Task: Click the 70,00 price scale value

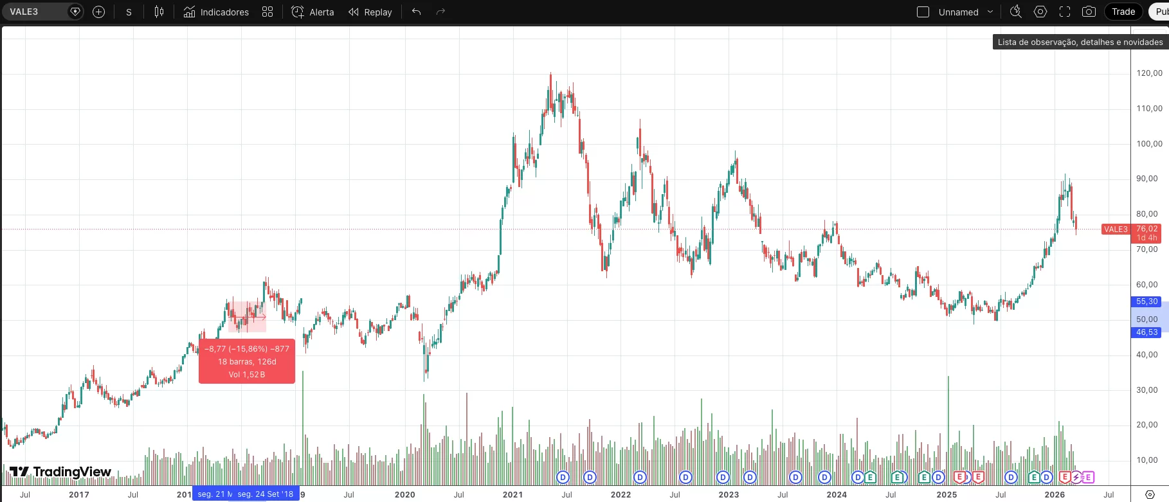Action: [x=1147, y=249]
